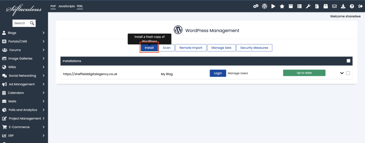Click the Portals/CMS grid icon
The height and width of the screenshot is (143, 365).
[4, 42]
